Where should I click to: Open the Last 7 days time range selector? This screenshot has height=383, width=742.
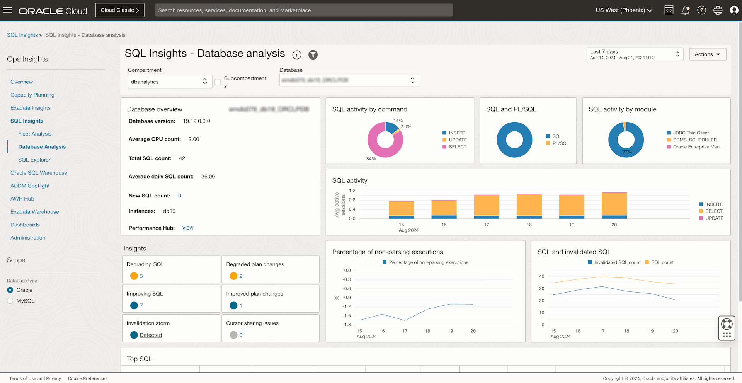[x=634, y=54]
